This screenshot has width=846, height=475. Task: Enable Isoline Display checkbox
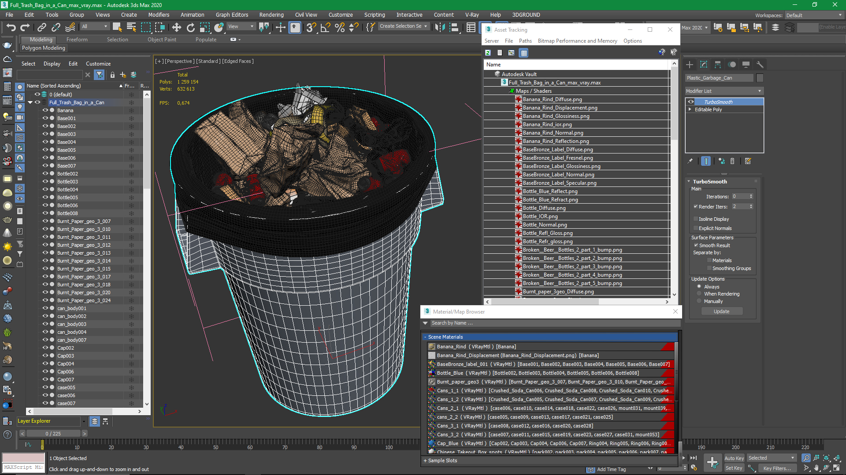[696, 219]
